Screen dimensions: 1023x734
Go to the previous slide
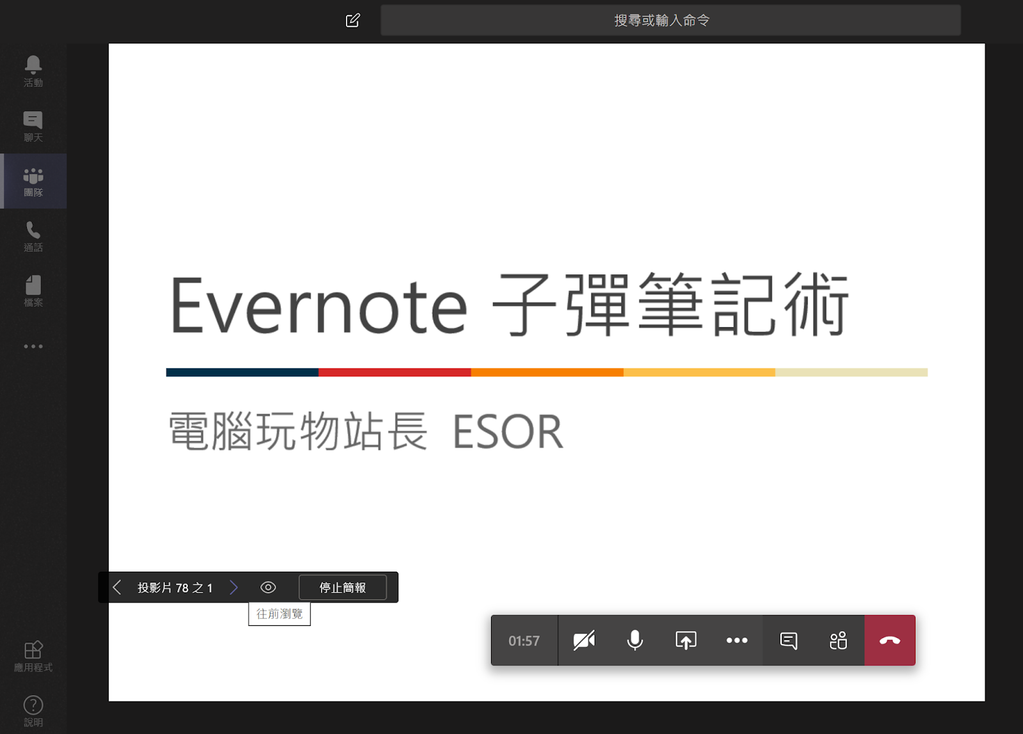point(117,587)
